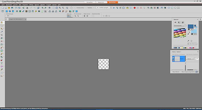Click the layer opacity value field
The image size is (202, 110).
(197, 59)
